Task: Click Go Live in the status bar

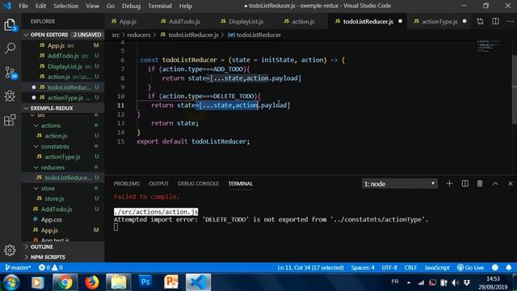Action: pyautogui.click(x=470, y=268)
